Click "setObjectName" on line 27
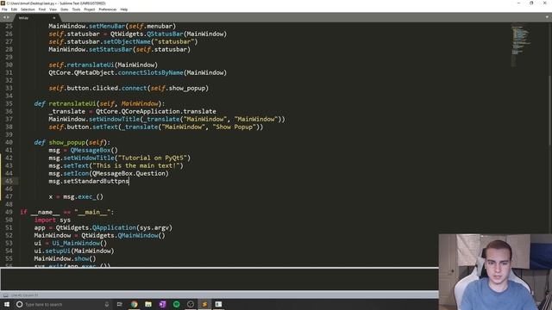 (x=127, y=41)
